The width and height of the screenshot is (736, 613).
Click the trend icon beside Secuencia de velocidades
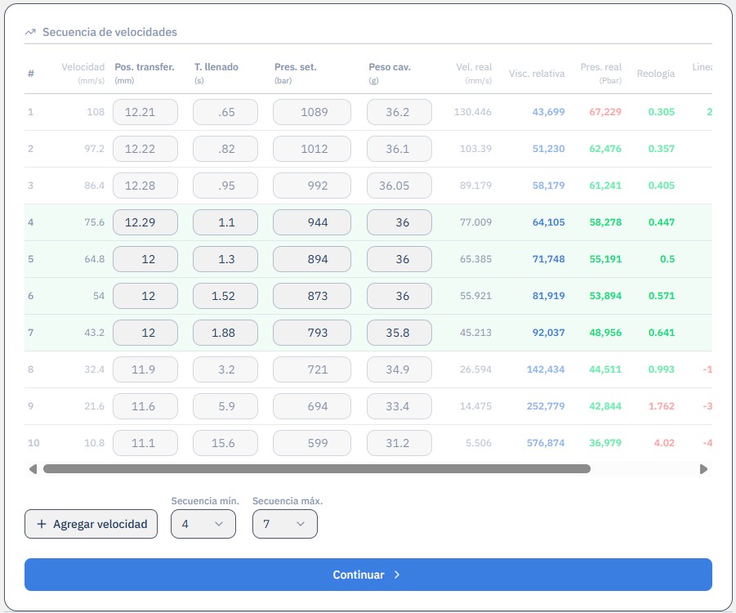click(x=30, y=32)
